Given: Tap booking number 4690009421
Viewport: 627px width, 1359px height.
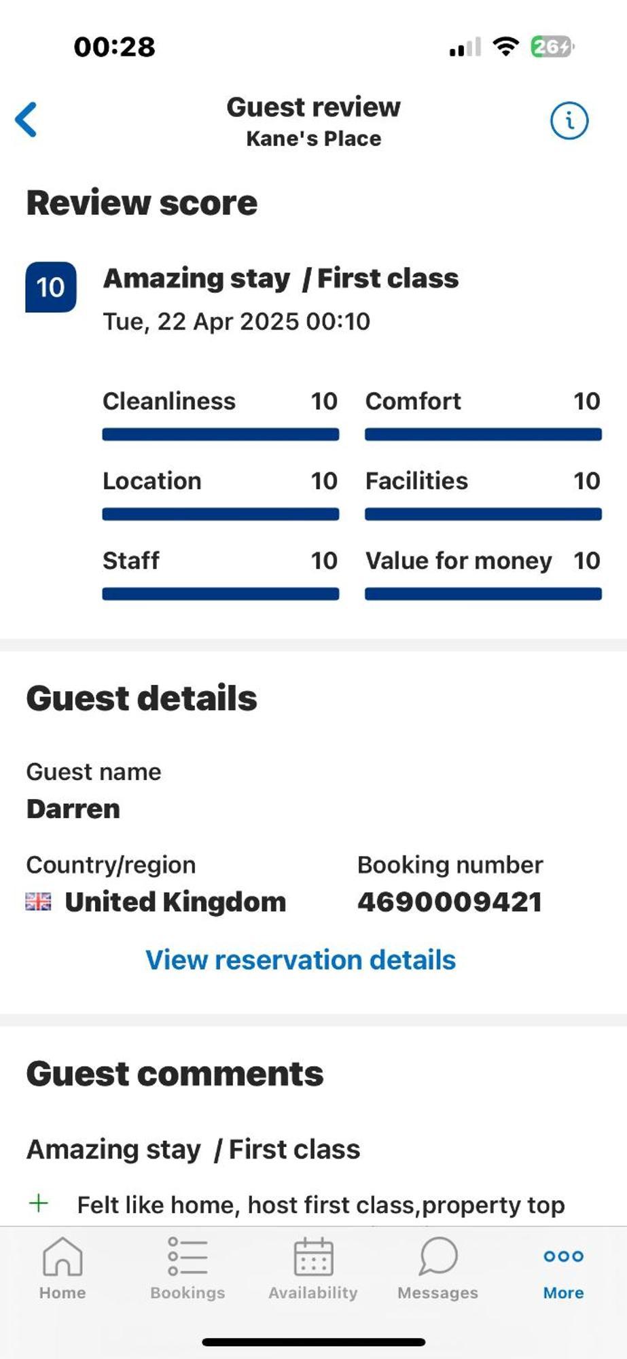Looking at the screenshot, I should click(x=450, y=902).
